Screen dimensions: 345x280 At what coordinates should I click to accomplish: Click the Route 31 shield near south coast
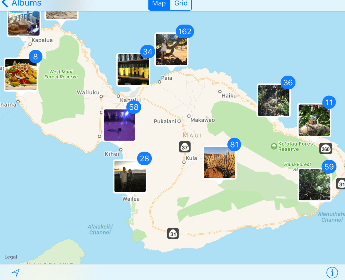[x=173, y=234]
